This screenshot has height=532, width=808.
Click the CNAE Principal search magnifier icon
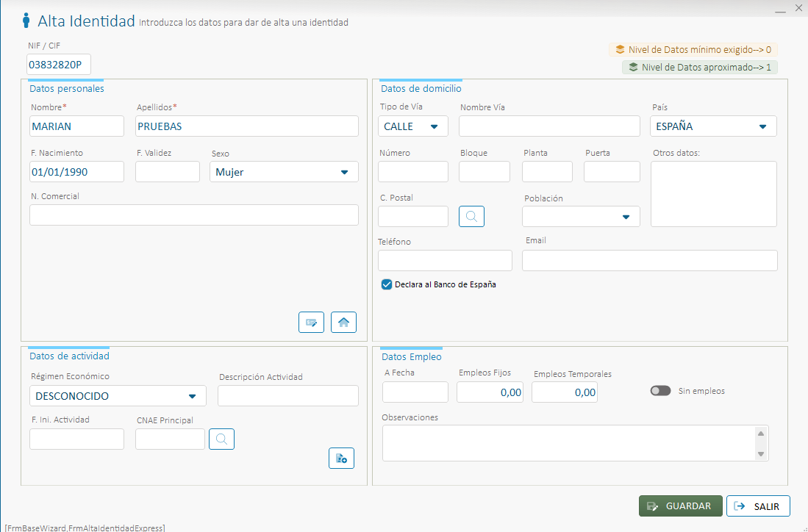click(x=221, y=439)
